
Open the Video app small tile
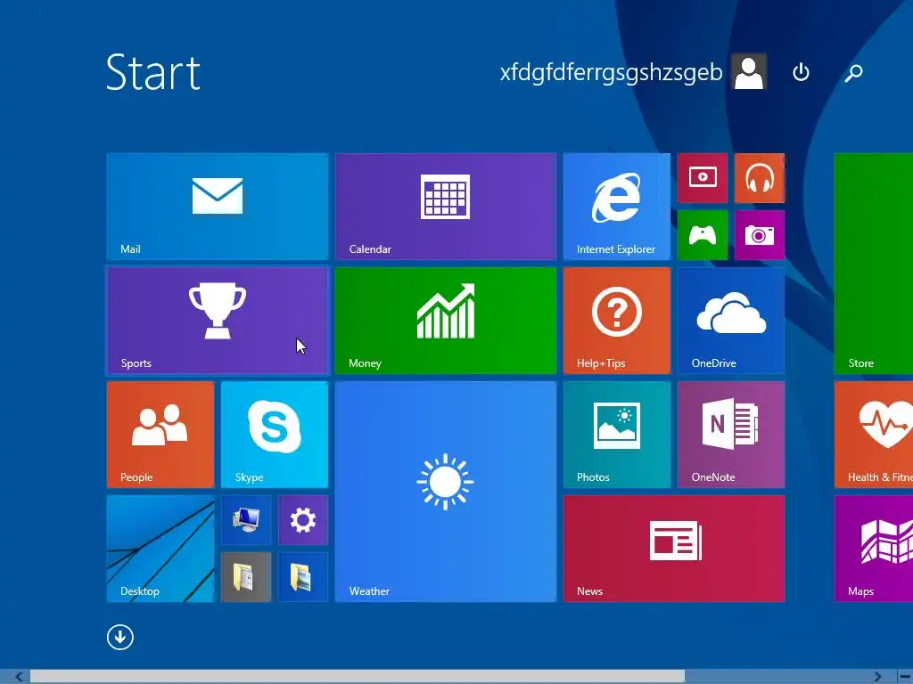pyautogui.click(x=703, y=178)
